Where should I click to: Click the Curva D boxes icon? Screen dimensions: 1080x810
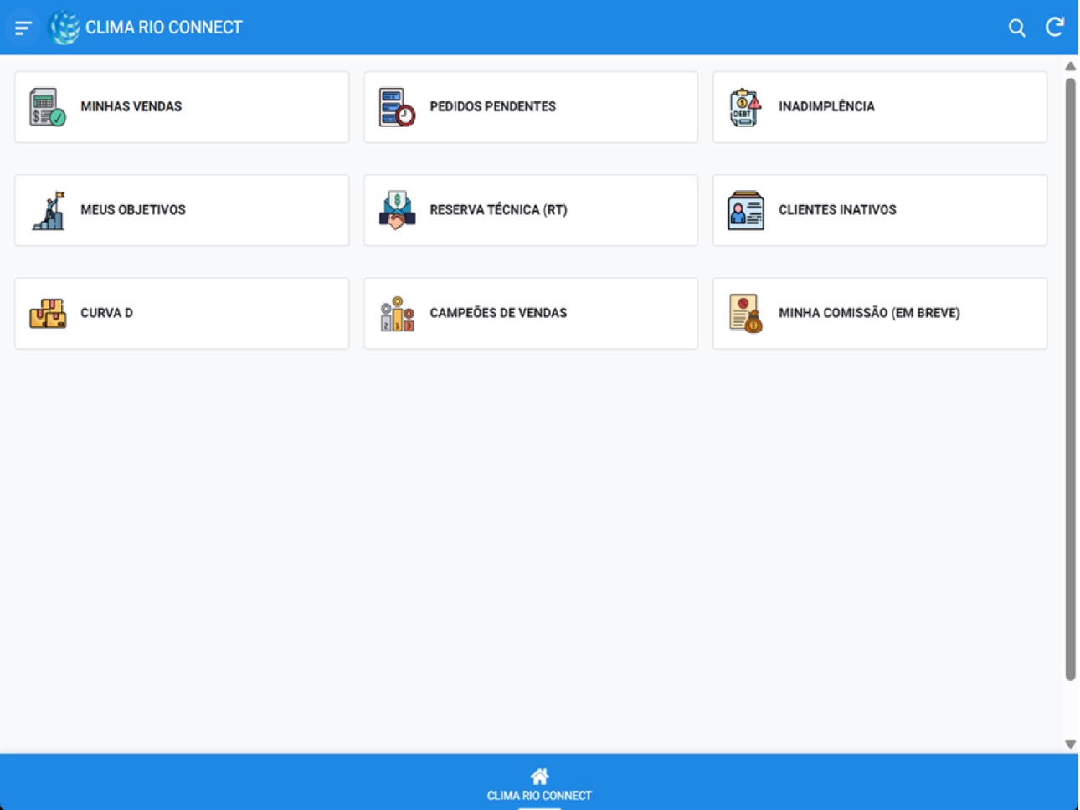click(48, 314)
